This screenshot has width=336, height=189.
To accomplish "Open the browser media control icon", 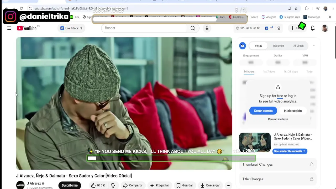I will pyautogui.click(x=318, y=8).
